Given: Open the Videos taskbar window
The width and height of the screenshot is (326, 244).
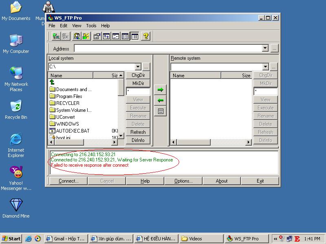Looking at the screenshot, I should coord(202,239).
